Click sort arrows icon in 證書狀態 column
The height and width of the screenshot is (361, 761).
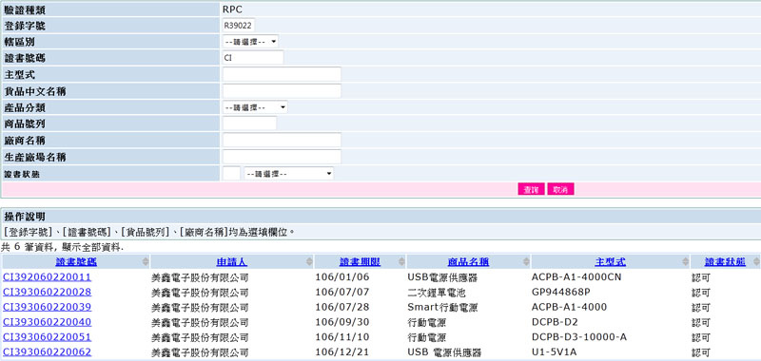click(x=756, y=262)
